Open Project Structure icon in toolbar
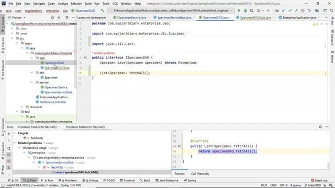Screen dimensions: 335x188 pyautogui.click(x=317, y=10)
